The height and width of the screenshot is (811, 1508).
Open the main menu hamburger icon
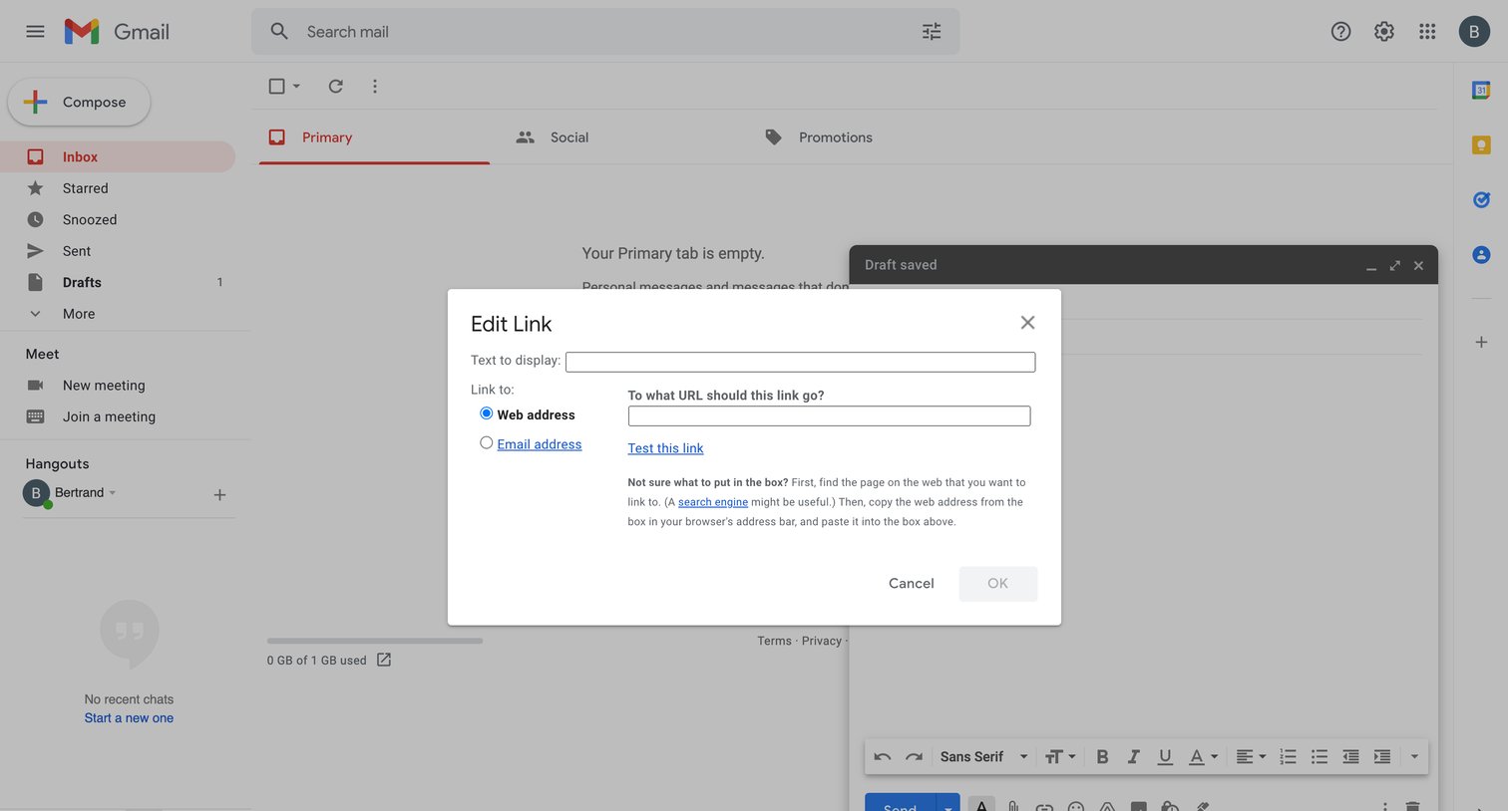[x=35, y=31]
